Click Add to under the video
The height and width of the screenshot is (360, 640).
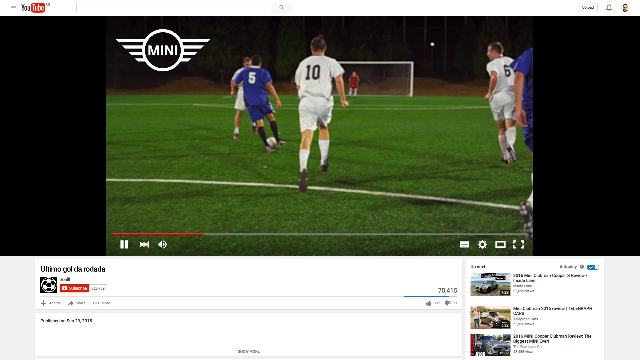50,303
